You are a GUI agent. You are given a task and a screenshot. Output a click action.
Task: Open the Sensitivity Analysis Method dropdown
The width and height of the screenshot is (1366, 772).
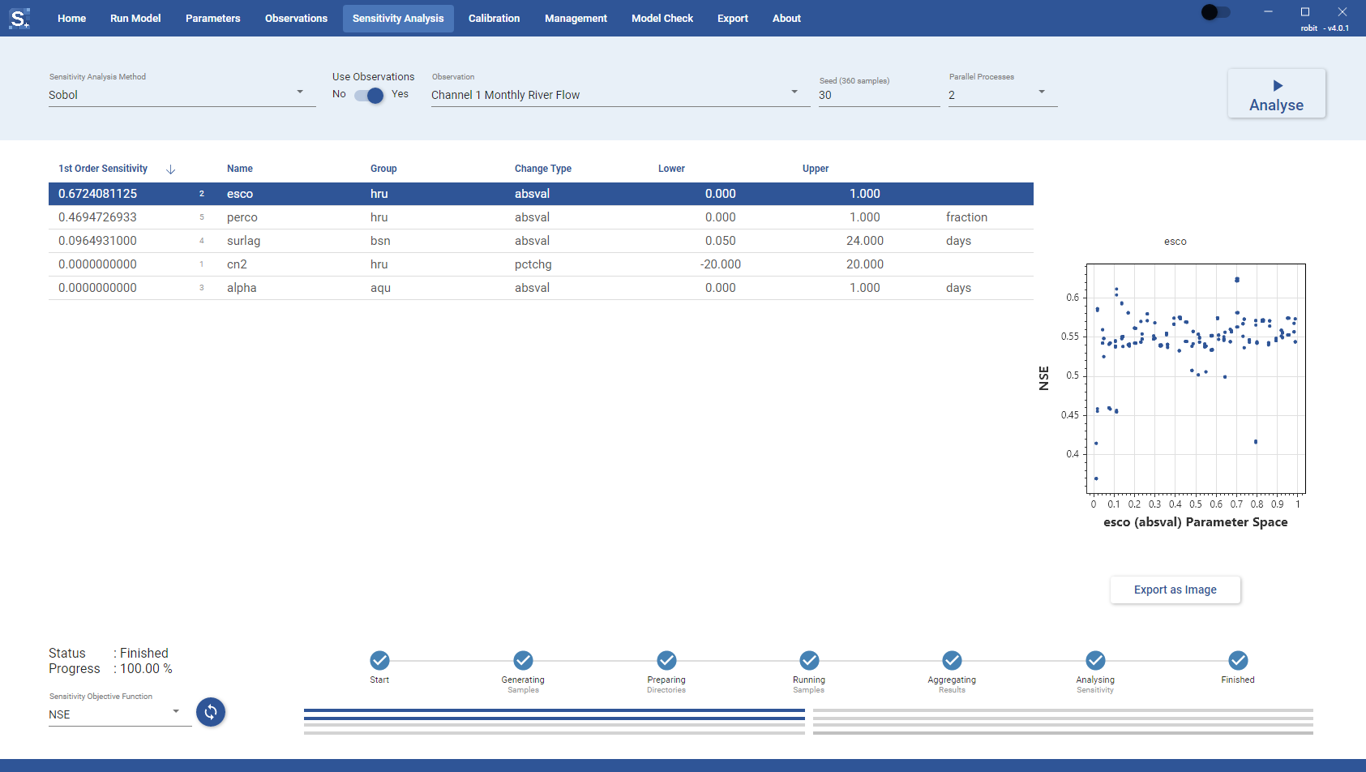click(x=182, y=95)
